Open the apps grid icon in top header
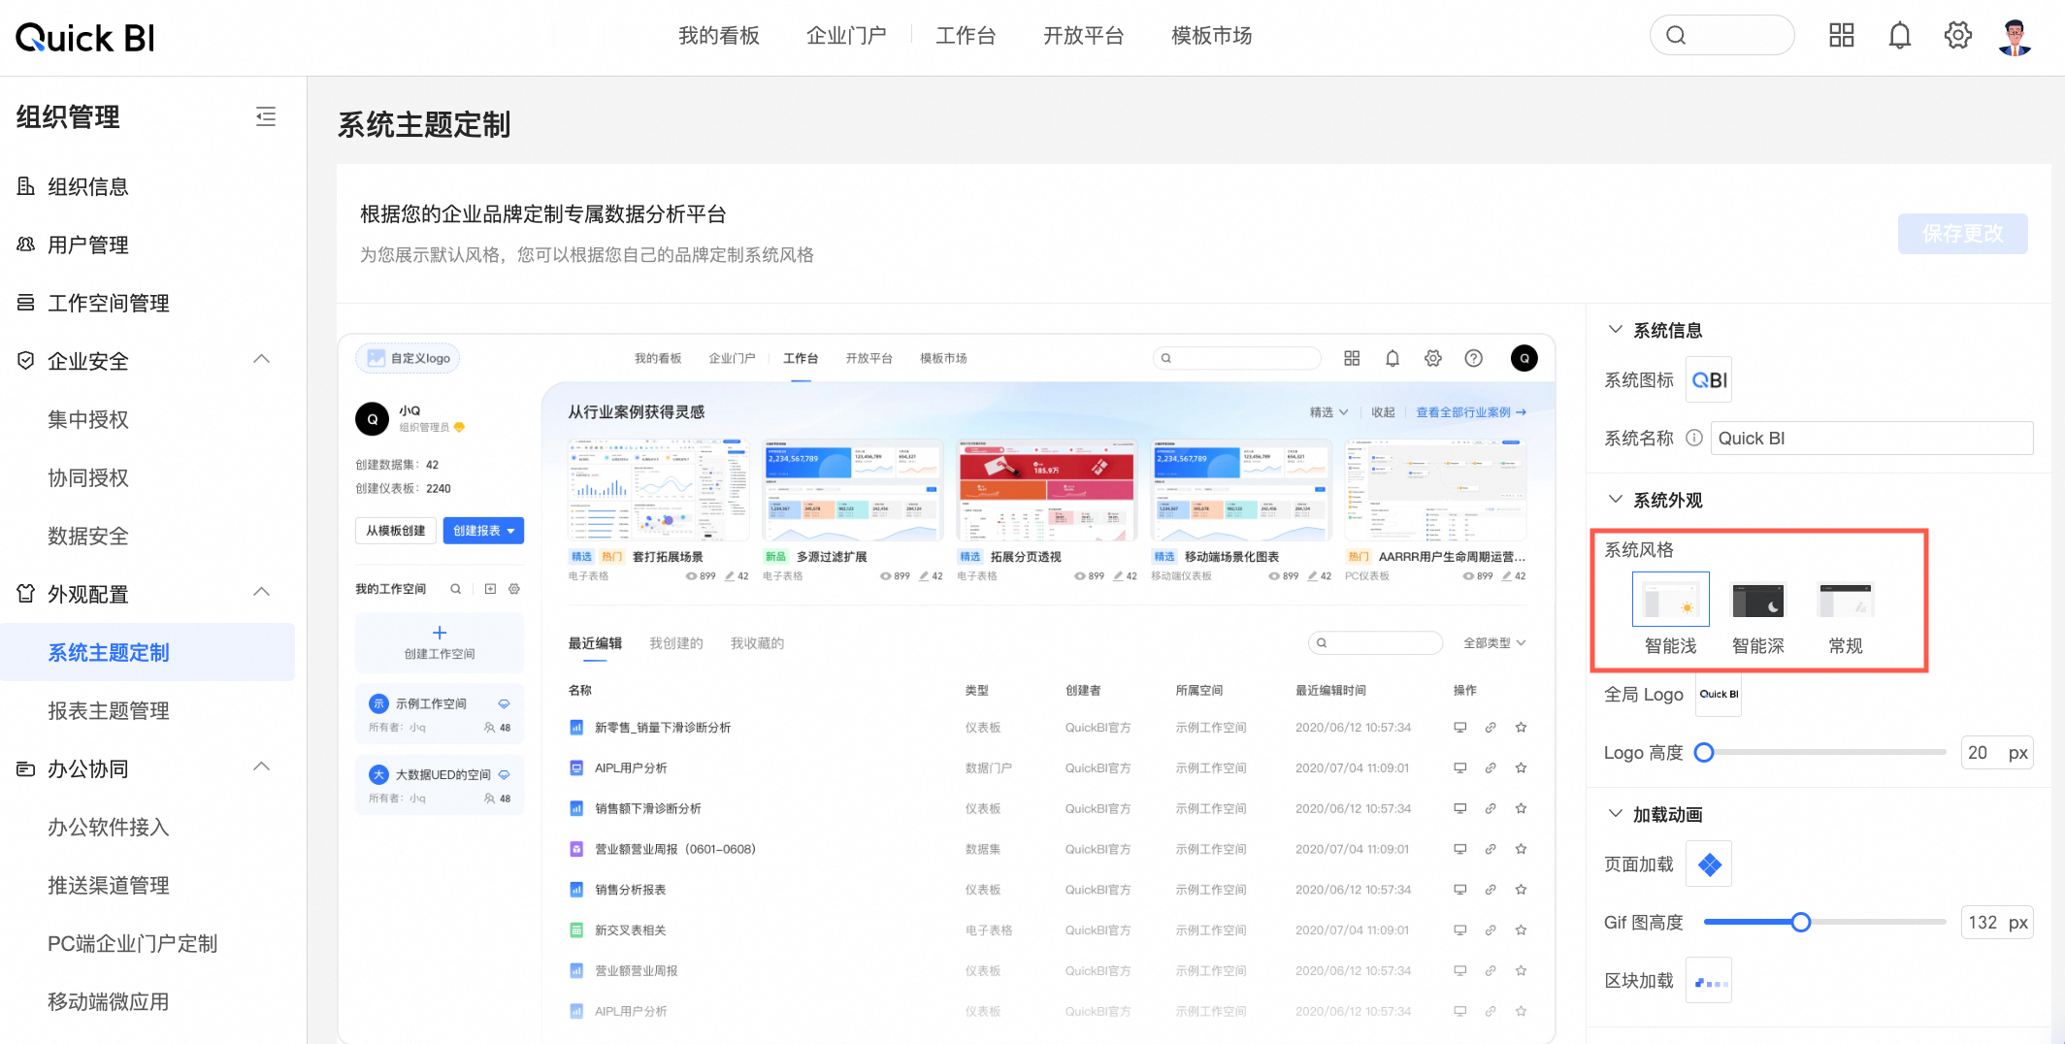This screenshot has height=1044, width=2065. [1841, 36]
